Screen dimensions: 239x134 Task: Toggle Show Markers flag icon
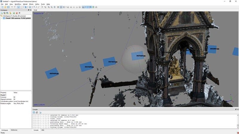click(x=91, y=7)
